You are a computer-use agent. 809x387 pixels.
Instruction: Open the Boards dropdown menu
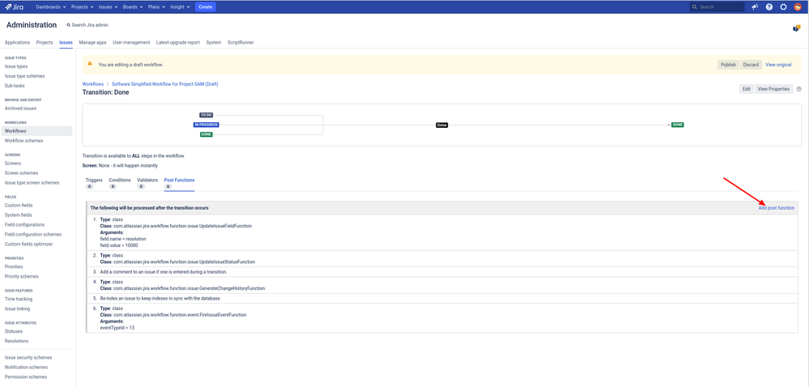pyautogui.click(x=134, y=6)
